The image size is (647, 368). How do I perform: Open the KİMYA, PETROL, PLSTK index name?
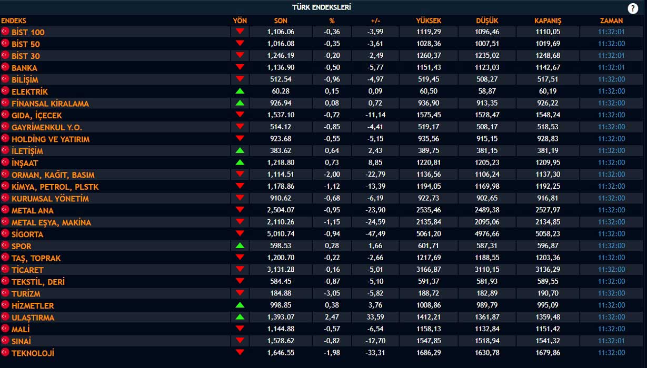coord(55,187)
